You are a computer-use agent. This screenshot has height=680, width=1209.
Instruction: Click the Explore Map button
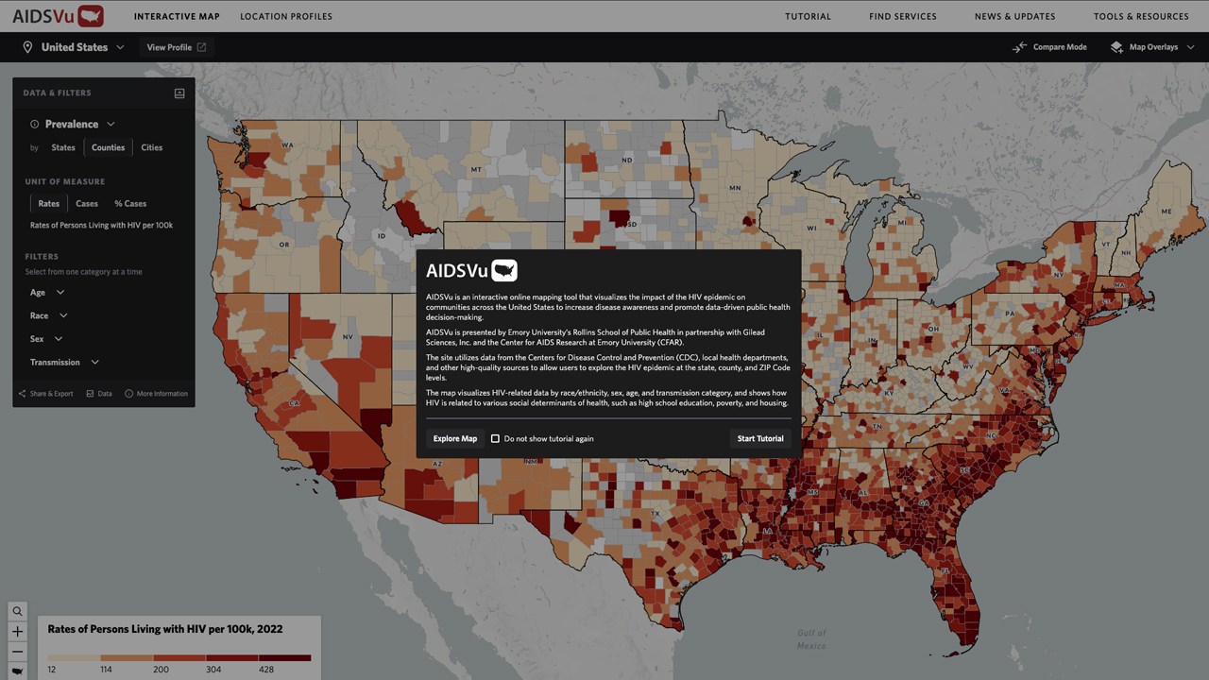455,438
